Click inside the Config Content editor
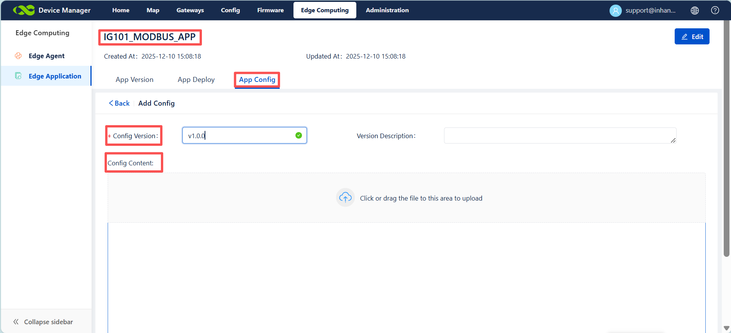 (x=406, y=277)
